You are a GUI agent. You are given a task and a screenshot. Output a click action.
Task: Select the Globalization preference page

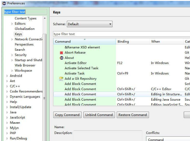click(x=25, y=29)
